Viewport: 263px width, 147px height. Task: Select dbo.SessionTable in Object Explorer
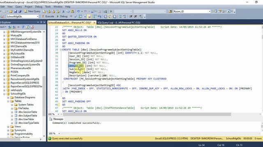(28, 112)
